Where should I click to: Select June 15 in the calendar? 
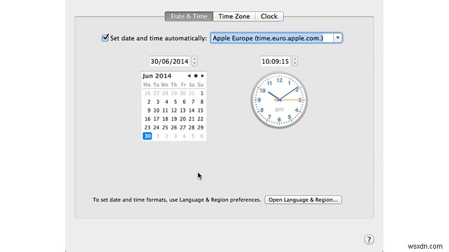tap(200, 110)
